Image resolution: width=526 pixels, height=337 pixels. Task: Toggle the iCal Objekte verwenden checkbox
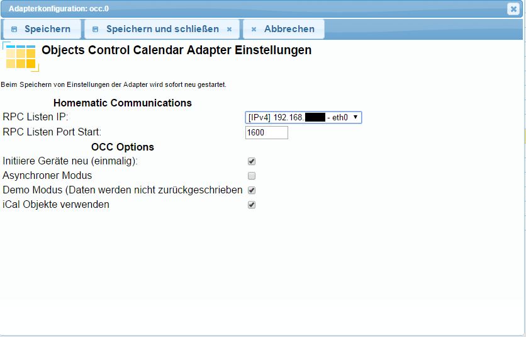coord(252,205)
